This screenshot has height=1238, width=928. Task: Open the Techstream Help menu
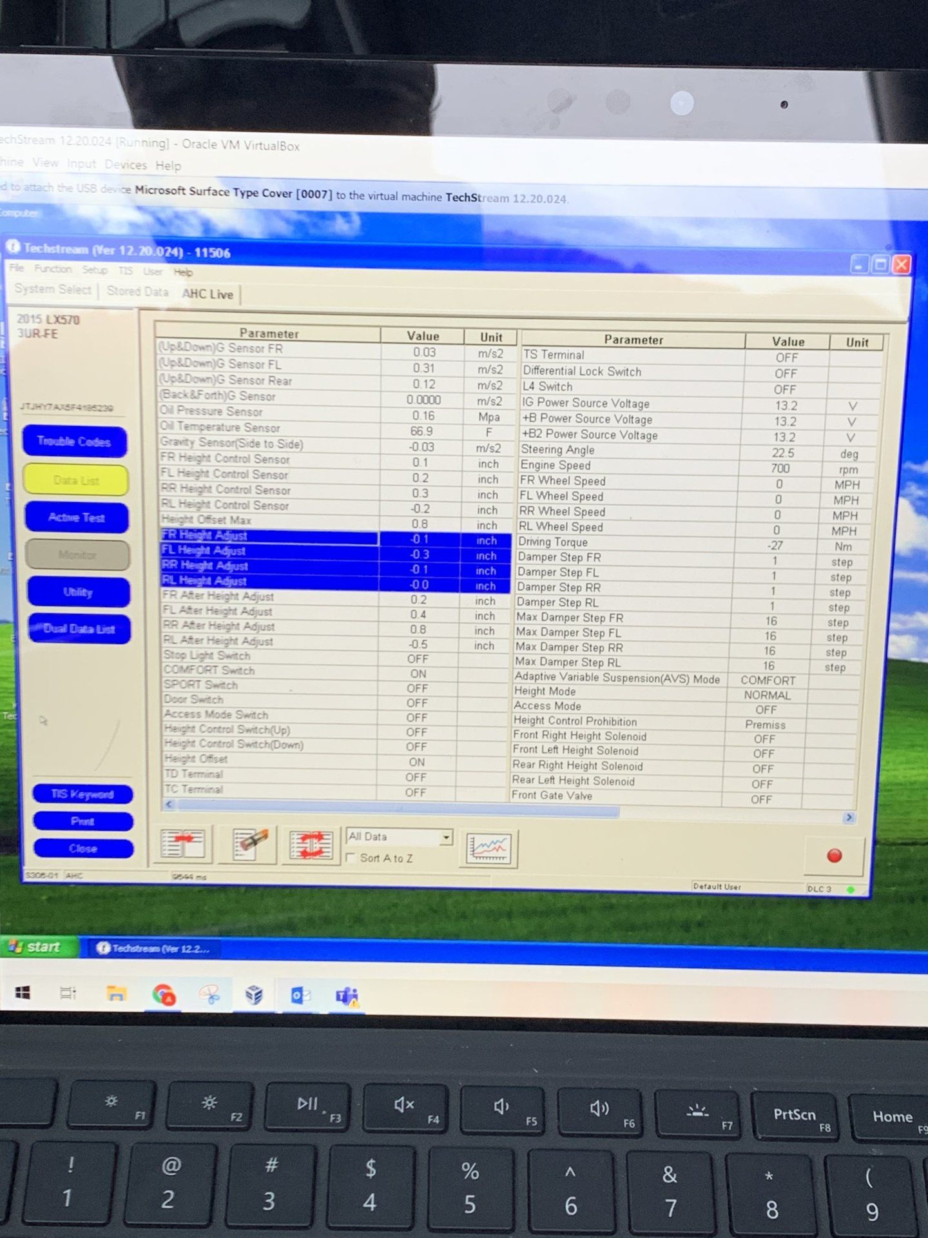183,271
